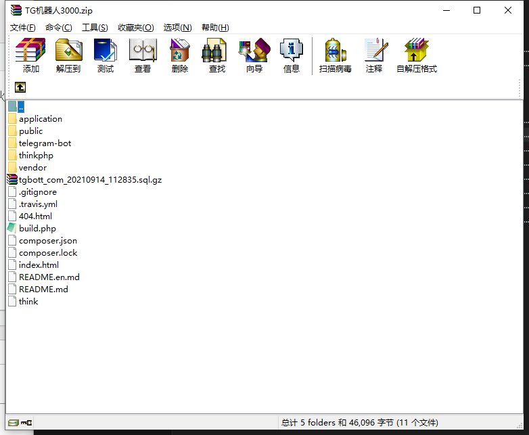
Task: Open the Wizard (向导) tool
Action: [x=254, y=50]
